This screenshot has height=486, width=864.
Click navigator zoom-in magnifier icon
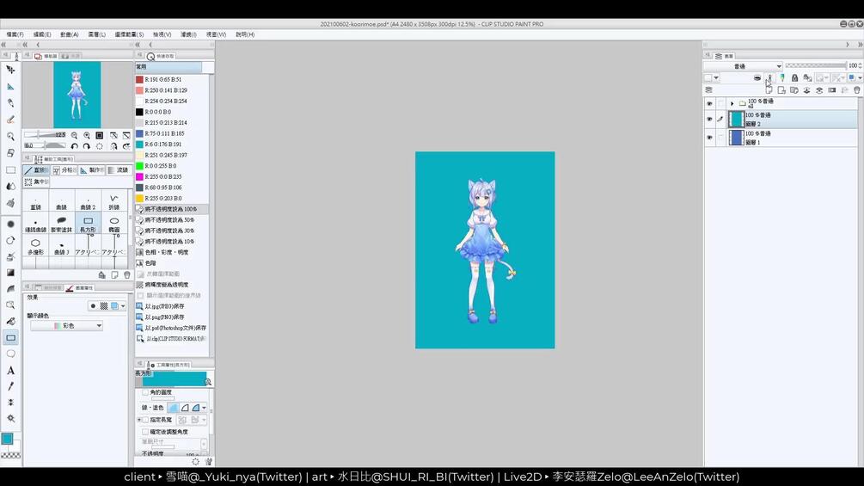[87, 136]
